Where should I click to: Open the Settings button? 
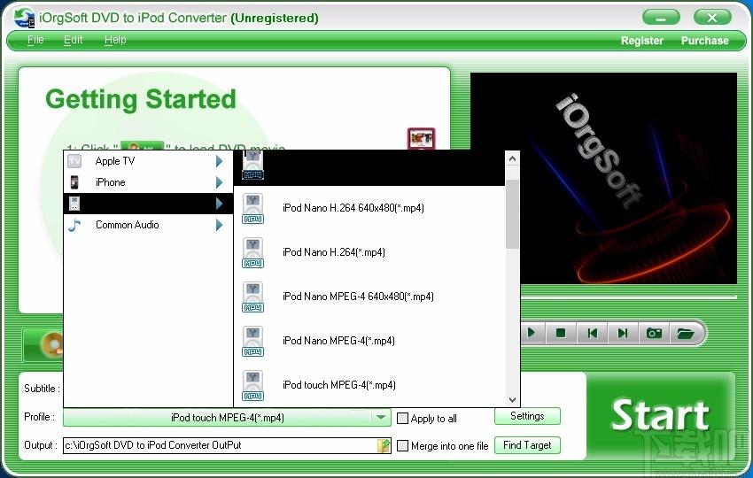point(527,416)
